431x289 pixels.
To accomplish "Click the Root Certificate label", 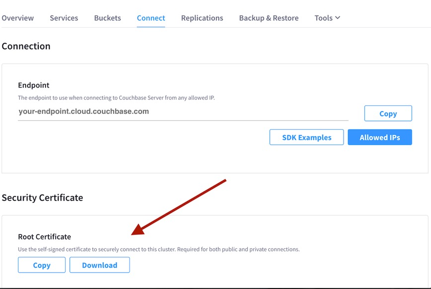I will point(44,237).
